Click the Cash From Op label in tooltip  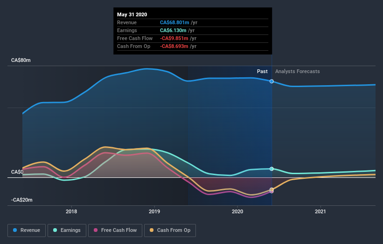pos(133,46)
